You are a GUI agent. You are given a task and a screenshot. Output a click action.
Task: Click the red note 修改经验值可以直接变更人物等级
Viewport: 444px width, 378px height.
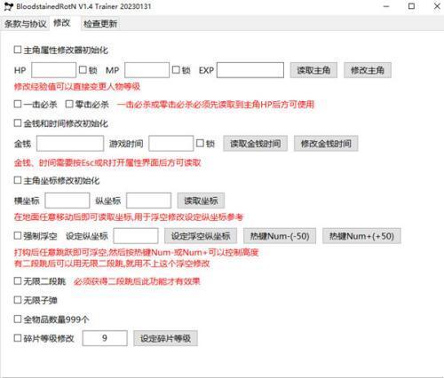(x=77, y=87)
